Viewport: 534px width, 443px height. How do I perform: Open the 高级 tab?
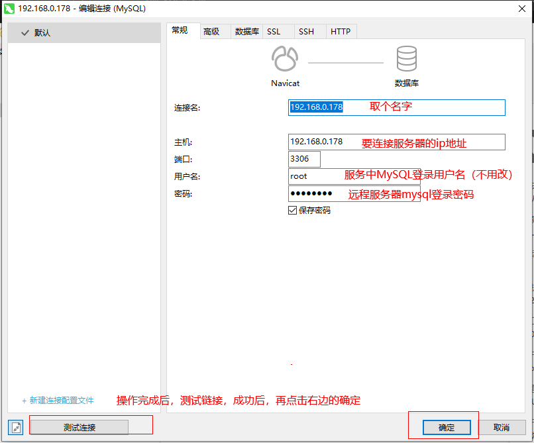coord(215,32)
